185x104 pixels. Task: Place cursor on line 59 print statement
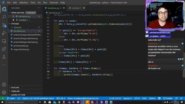coord(88,75)
